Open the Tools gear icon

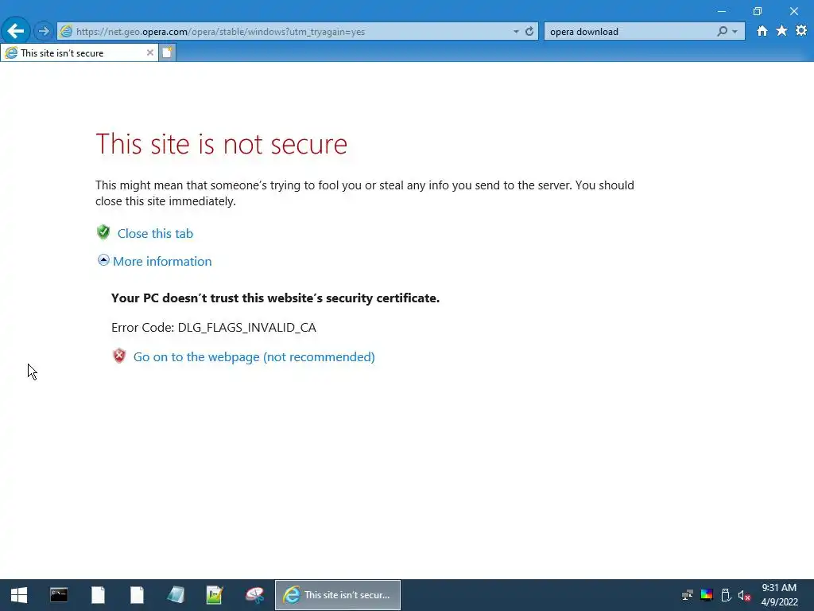coord(801,31)
